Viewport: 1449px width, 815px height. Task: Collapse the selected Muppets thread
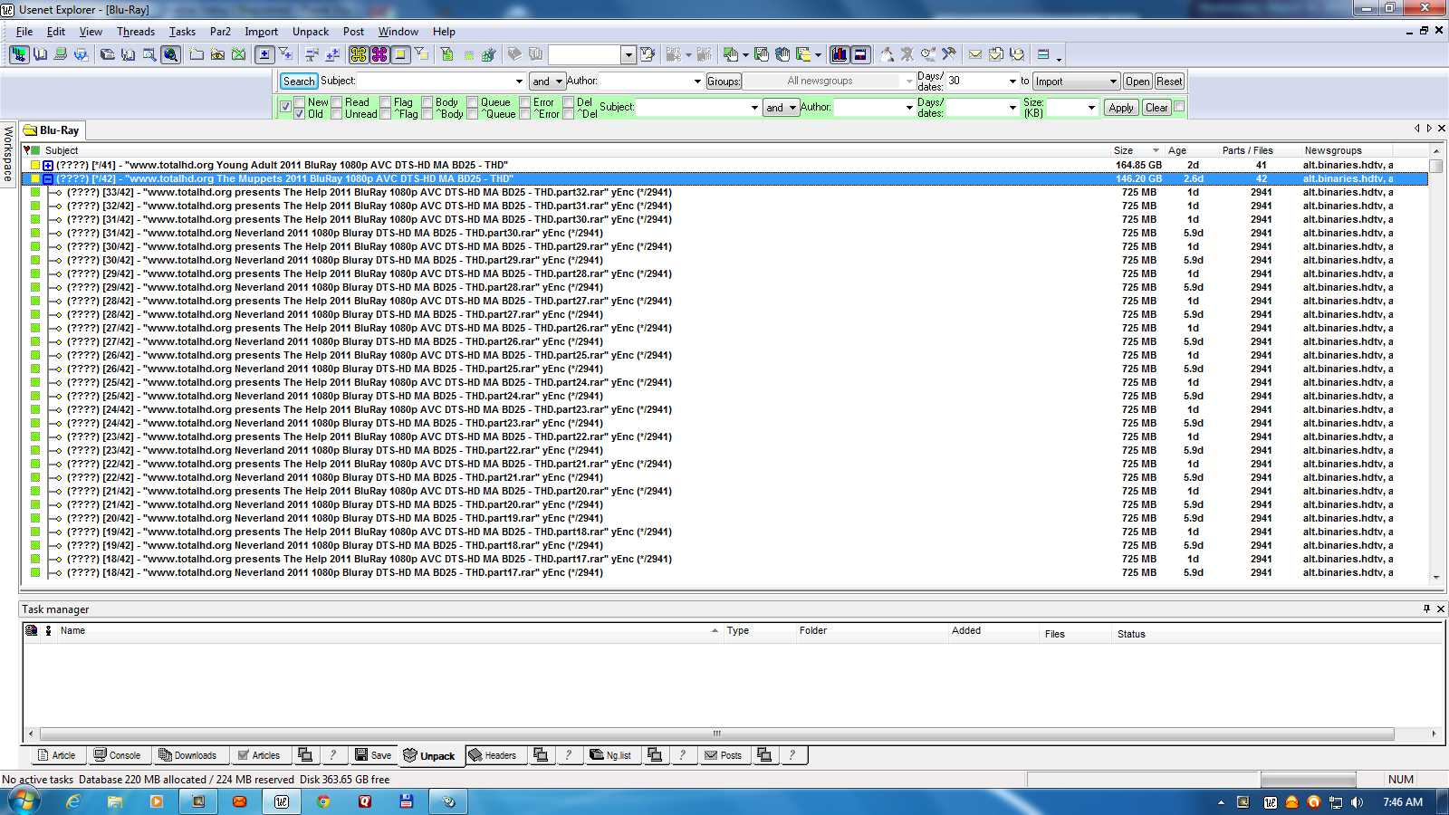[x=48, y=179]
